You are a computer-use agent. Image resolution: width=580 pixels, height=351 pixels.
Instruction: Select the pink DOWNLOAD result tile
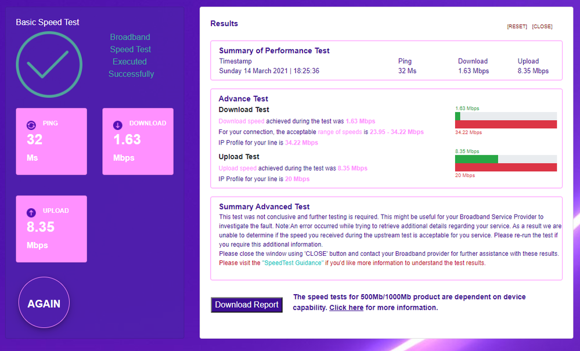(x=138, y=142)
